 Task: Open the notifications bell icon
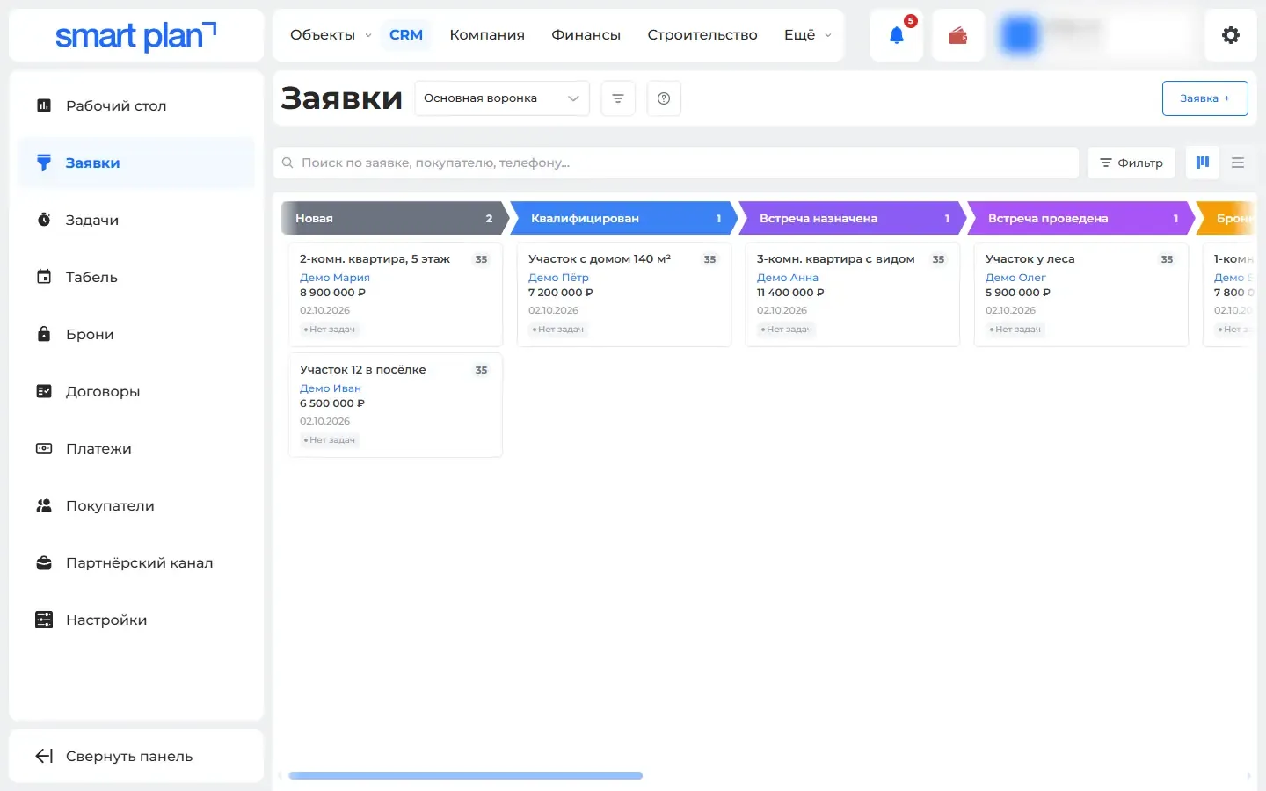tap(896, 35)
